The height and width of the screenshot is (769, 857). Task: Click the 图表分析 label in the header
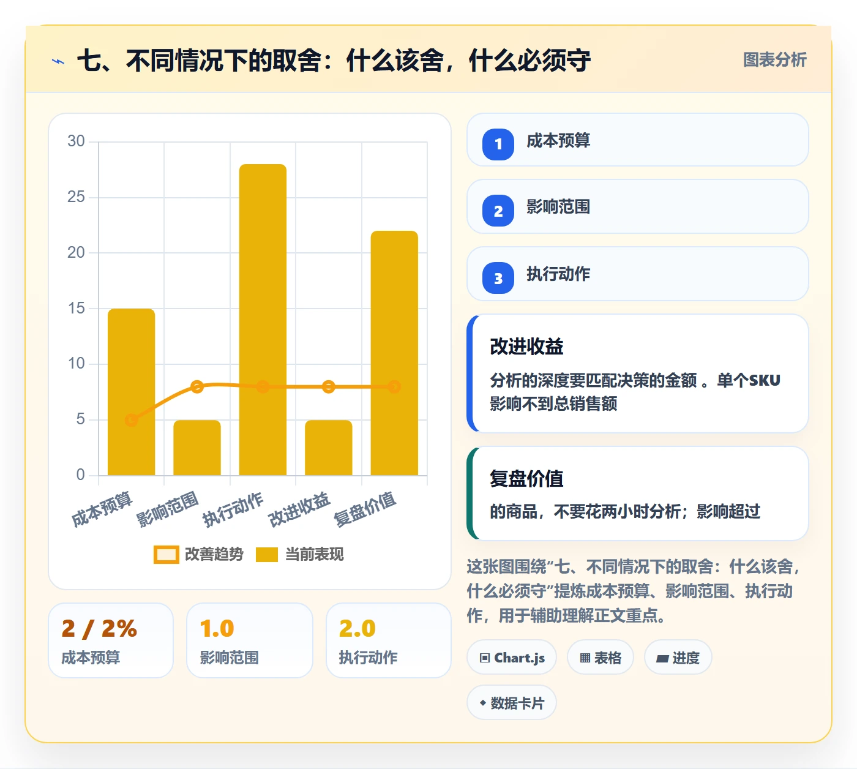tap(774, 60)
